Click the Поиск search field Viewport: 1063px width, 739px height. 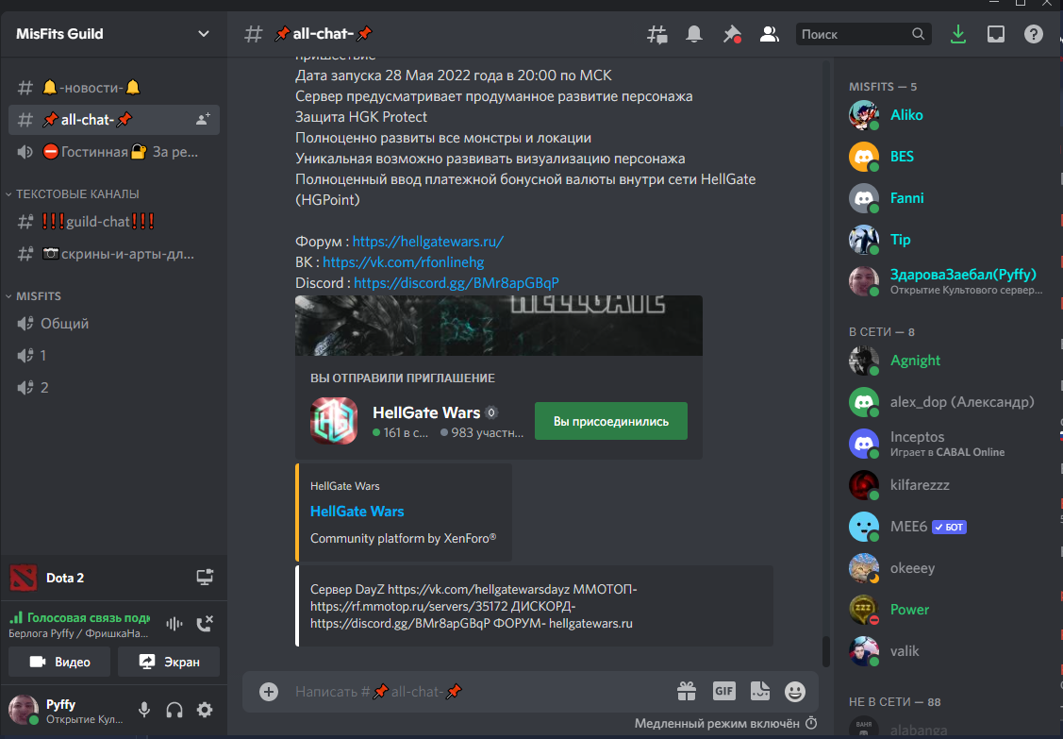pos(863,34)
